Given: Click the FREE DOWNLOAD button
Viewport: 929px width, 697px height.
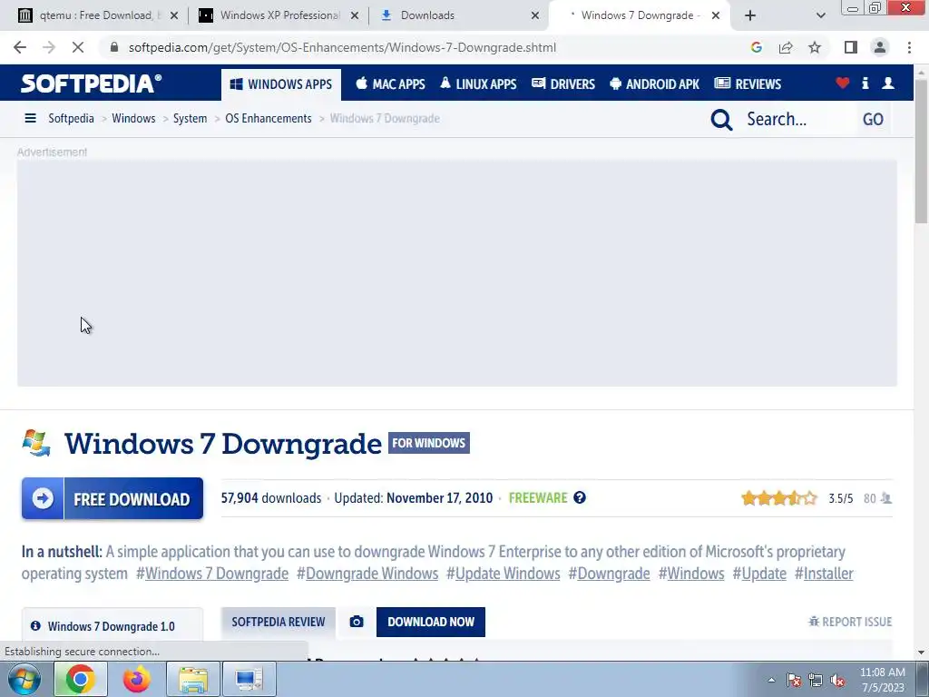Looking at the screenshot, I should (112, 498).
